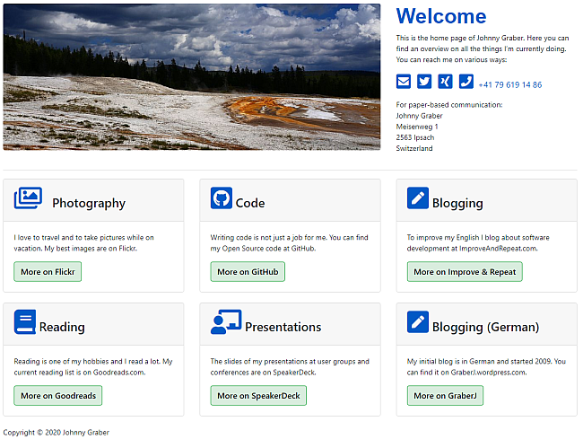Click the Welcome heading
This screenshot has height=439, width=583.
click(441, 16)
